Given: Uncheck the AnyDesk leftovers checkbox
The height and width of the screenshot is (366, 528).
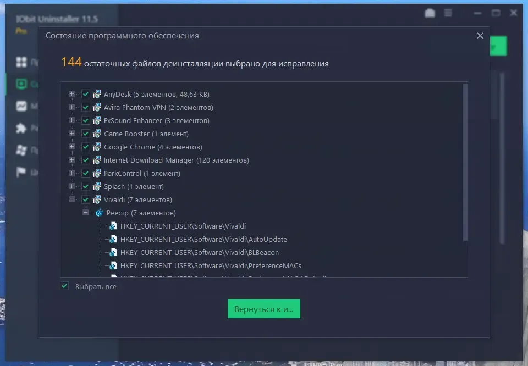Looking at the screenshot, I should (85, 94).
